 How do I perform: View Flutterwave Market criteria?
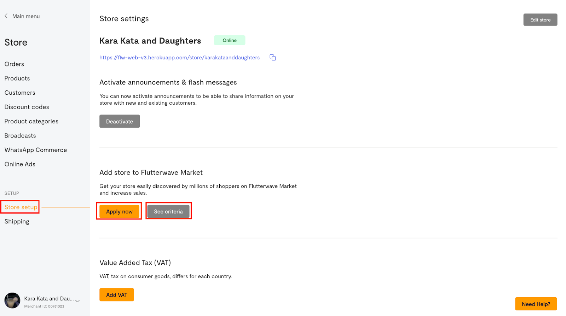[x=168, y=211]
